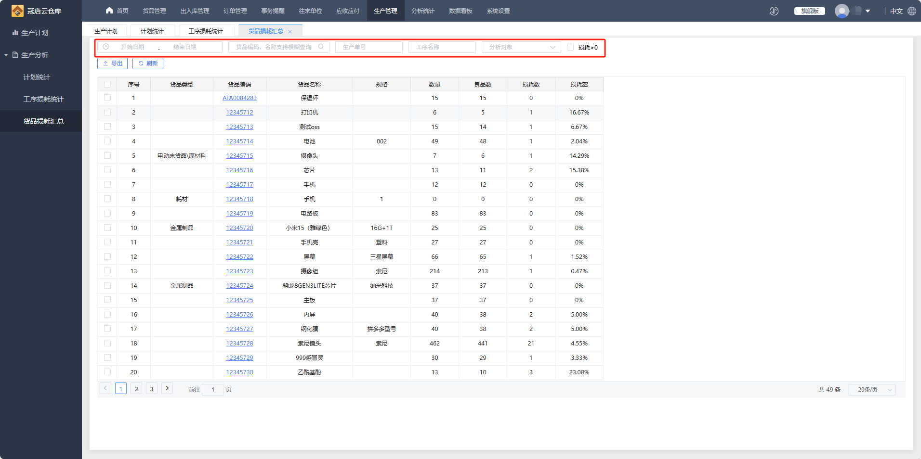Click the 开始日期 date field

132,47
